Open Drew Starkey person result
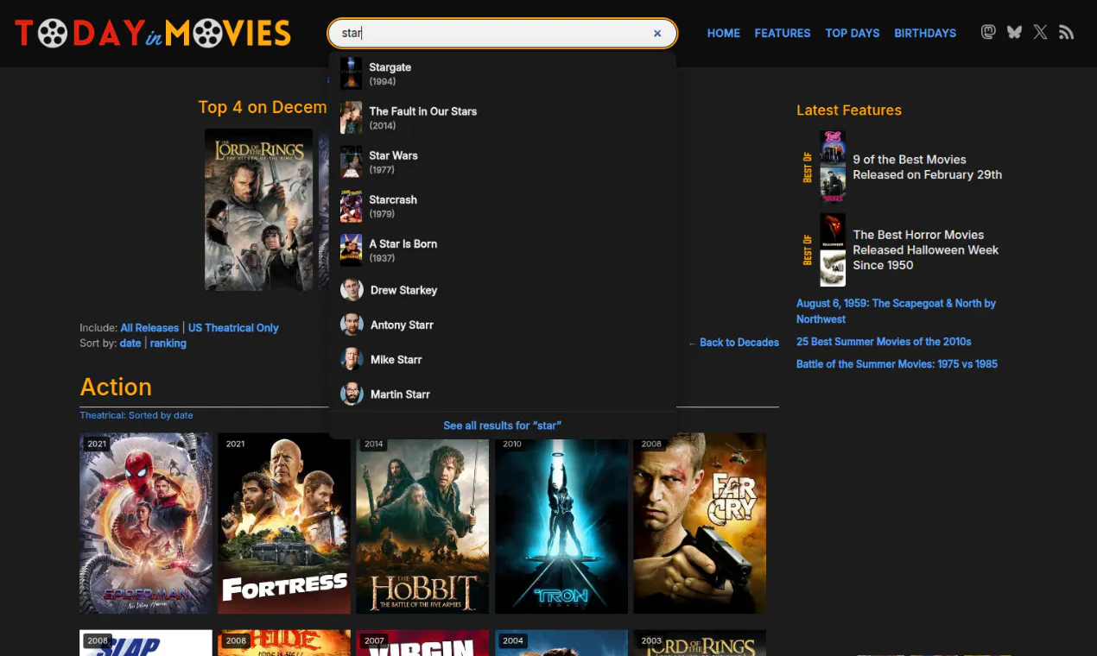This screenshot has width=1097, height=656. pos(502,290)
